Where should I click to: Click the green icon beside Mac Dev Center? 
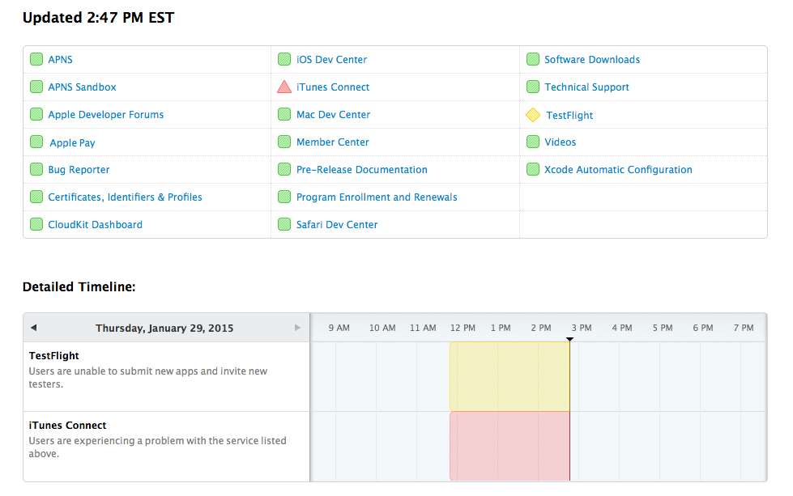(284, 114)
